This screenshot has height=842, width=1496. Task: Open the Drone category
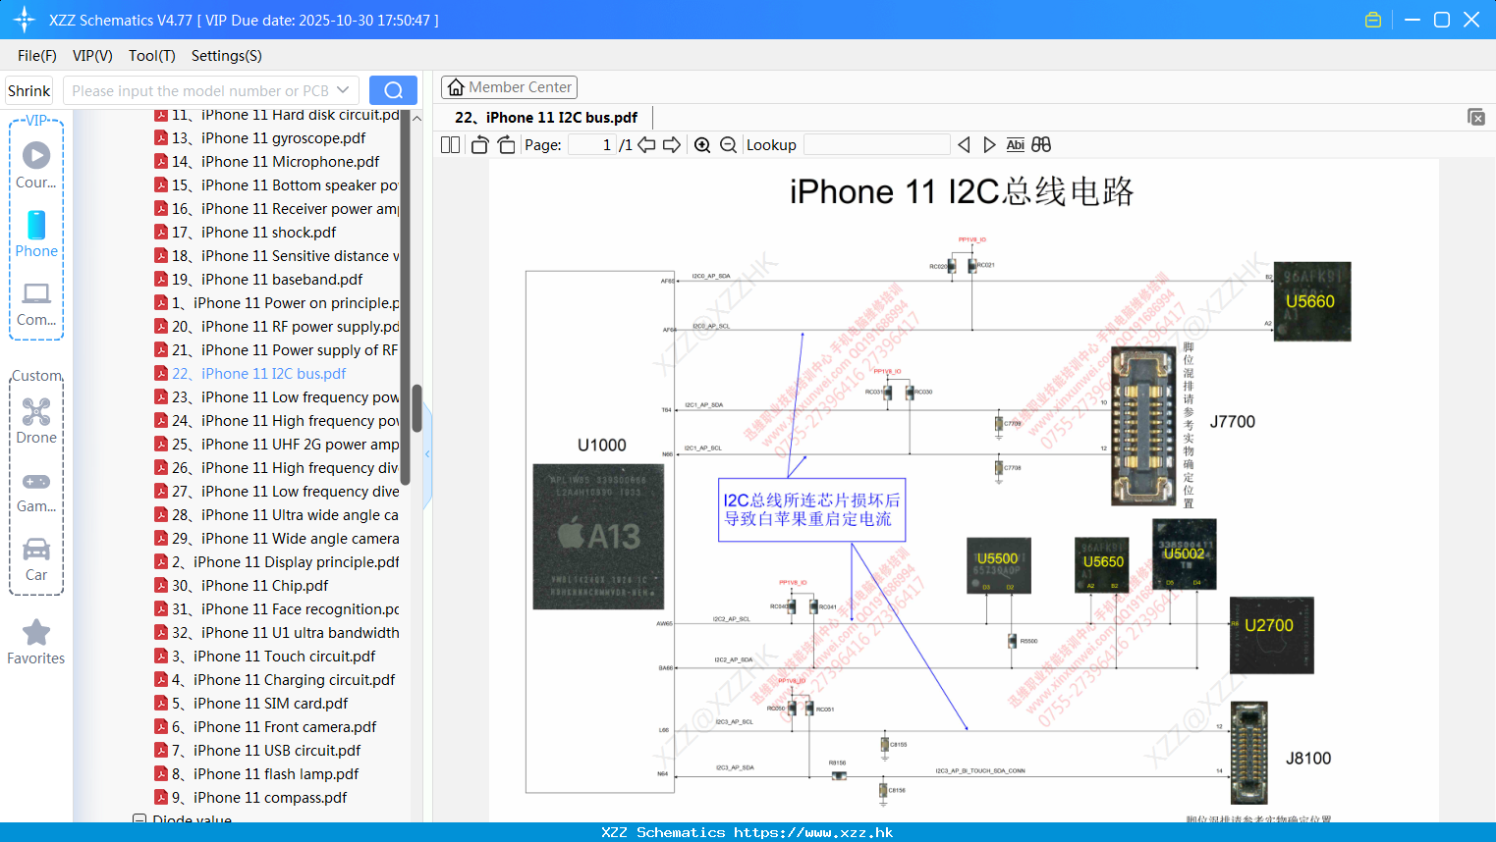coord(36,421)
